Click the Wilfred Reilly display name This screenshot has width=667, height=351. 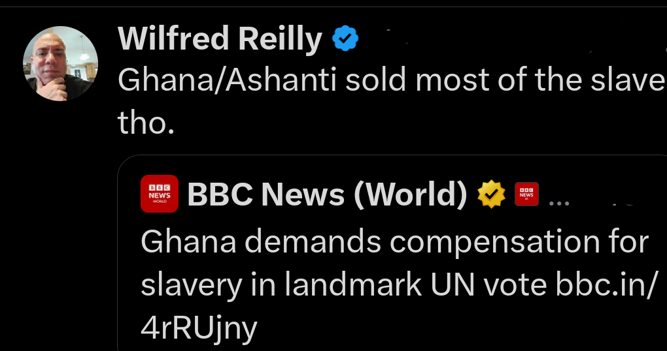click(x=220, y=40)
